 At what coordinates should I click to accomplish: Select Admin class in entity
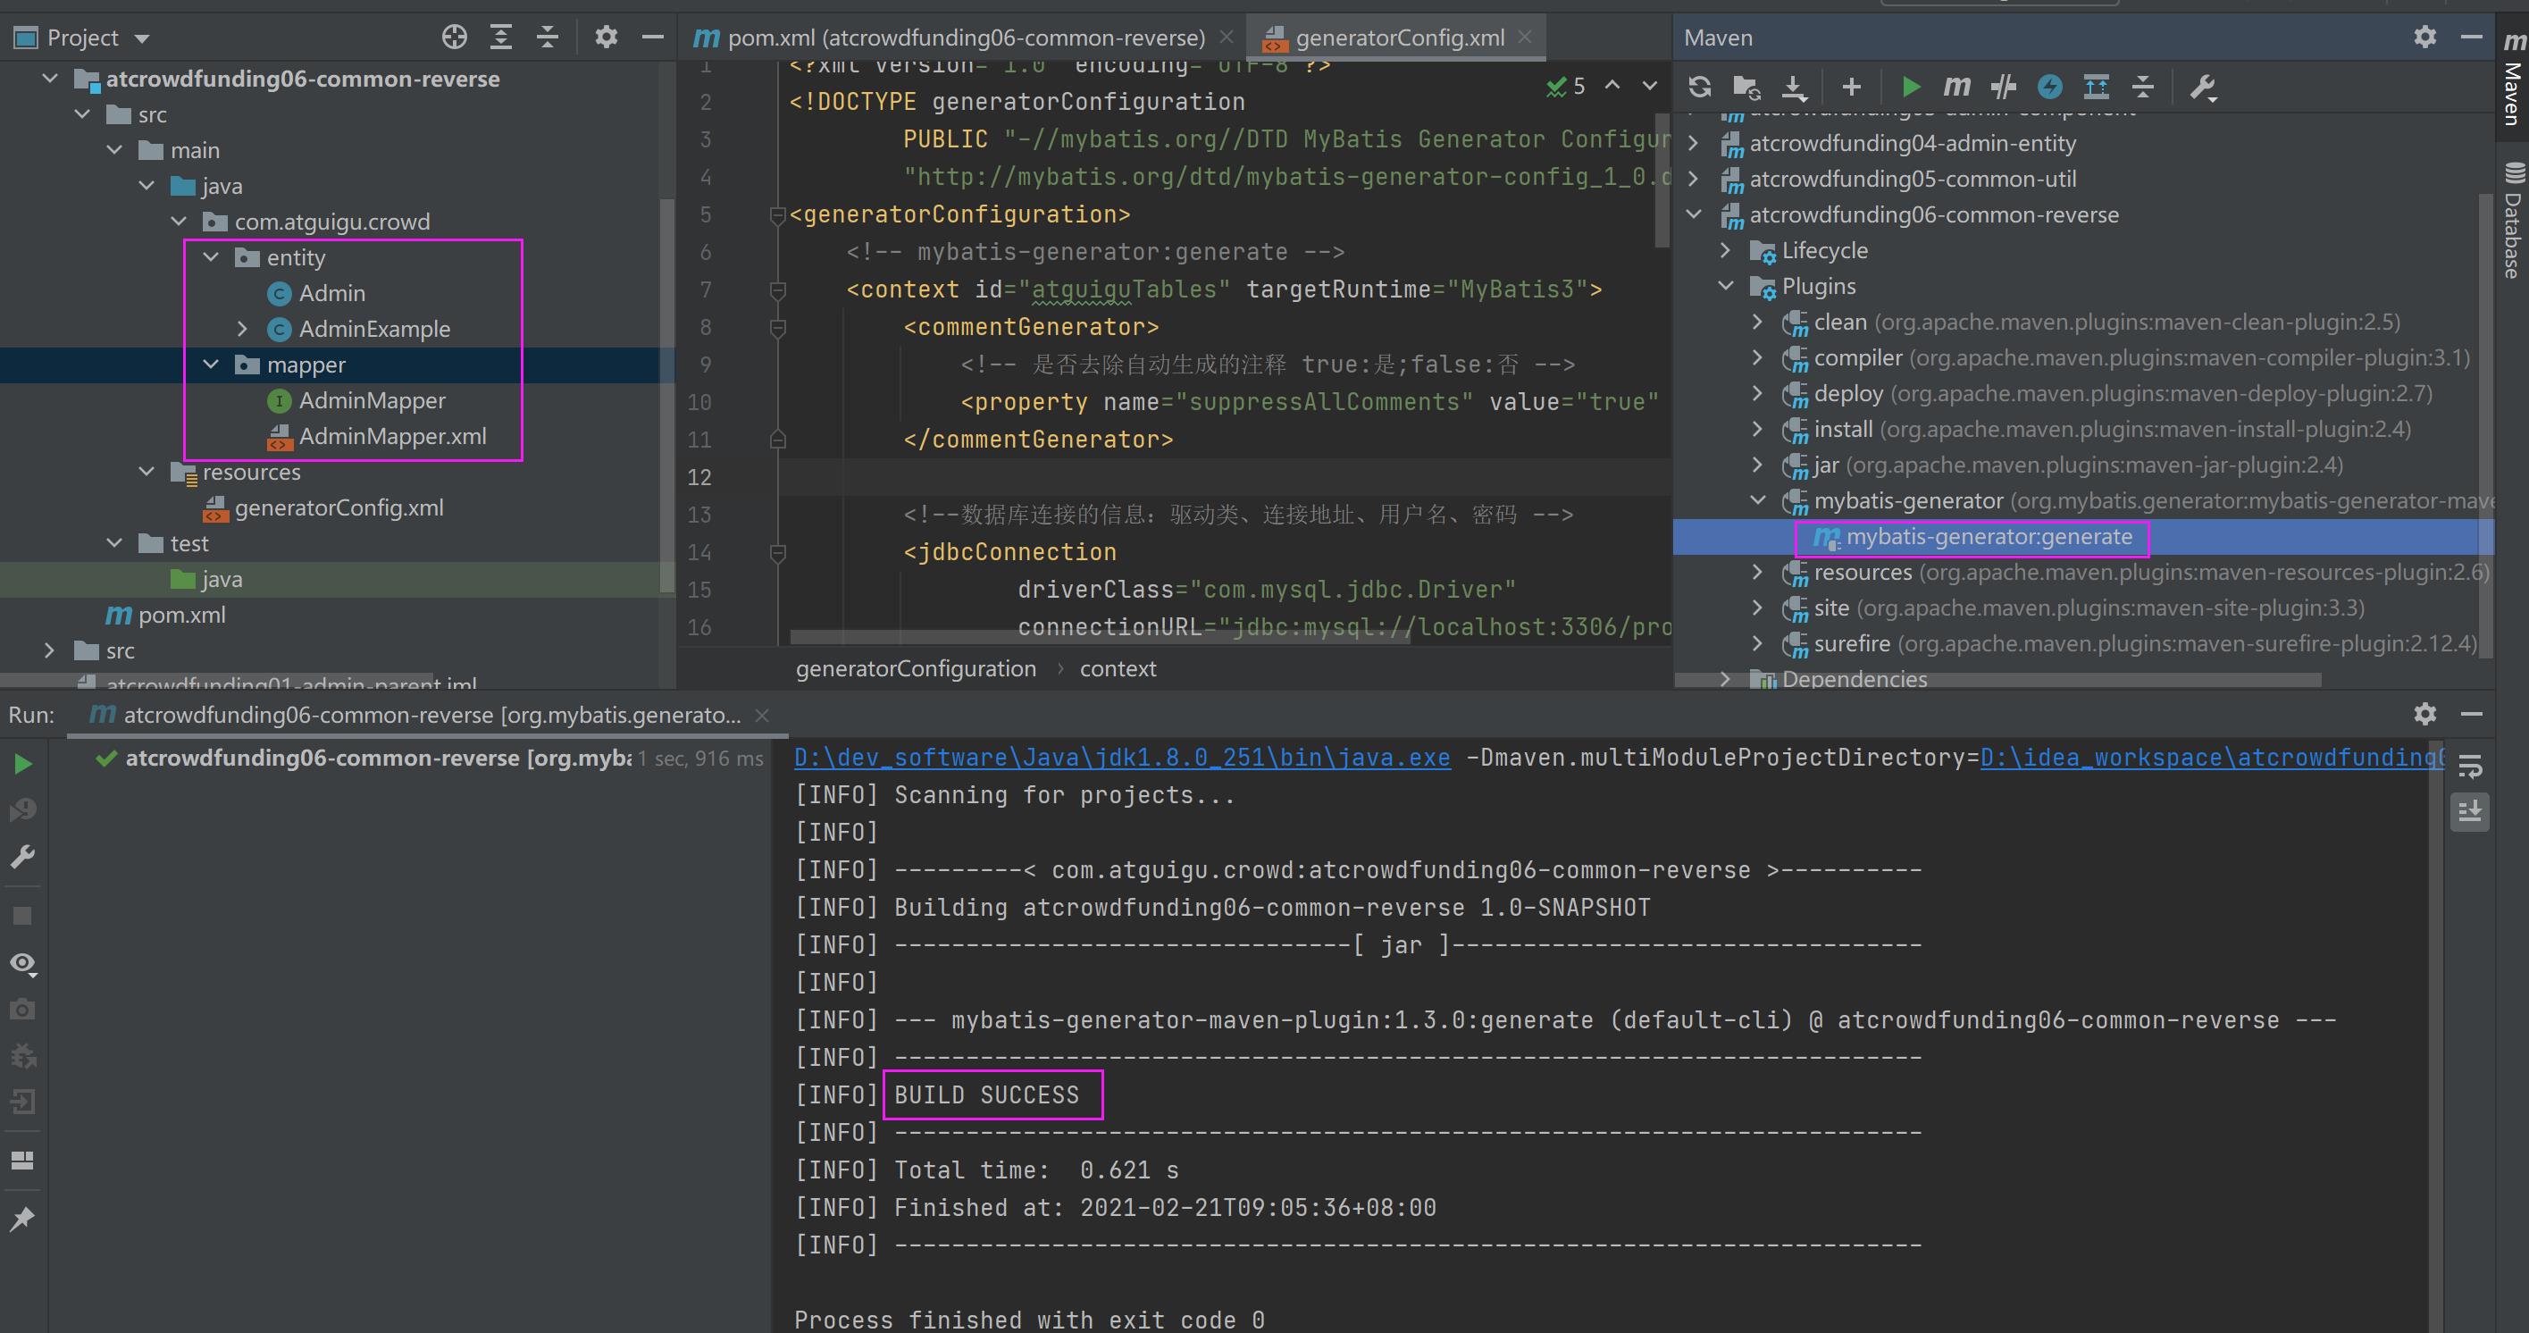(x=331, y=294)
